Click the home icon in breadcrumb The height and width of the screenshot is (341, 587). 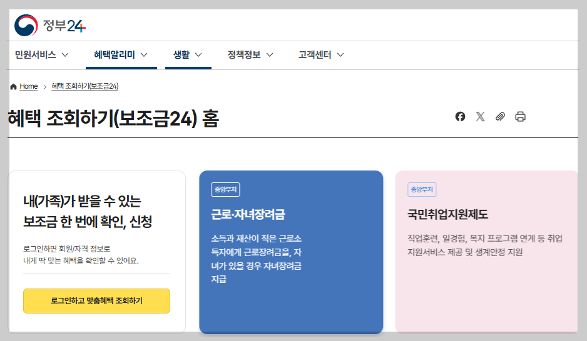click(x=14, y=87)
